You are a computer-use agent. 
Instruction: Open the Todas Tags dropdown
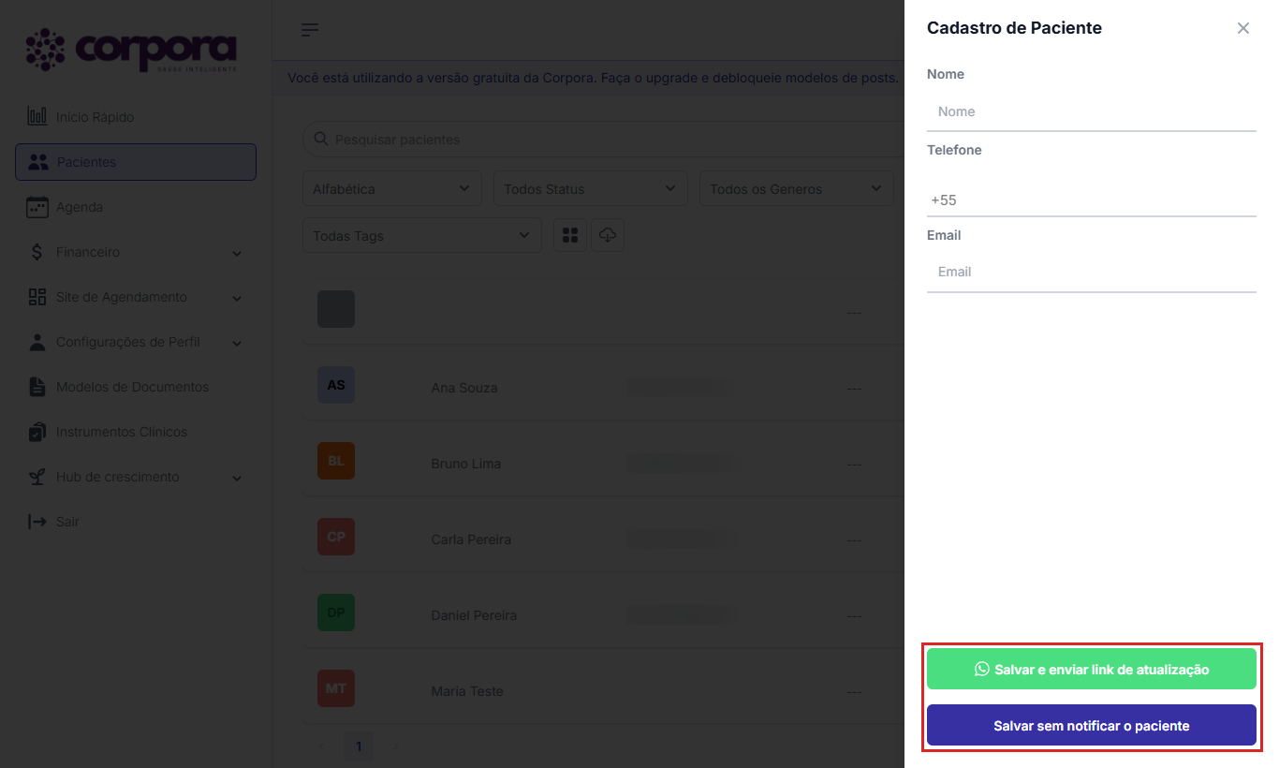(422, 235)
